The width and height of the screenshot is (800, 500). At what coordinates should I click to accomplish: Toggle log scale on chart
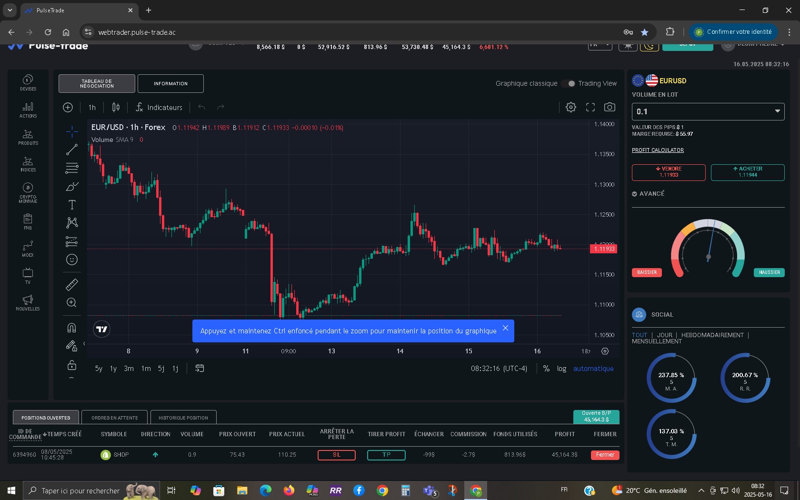click(561, 369)
